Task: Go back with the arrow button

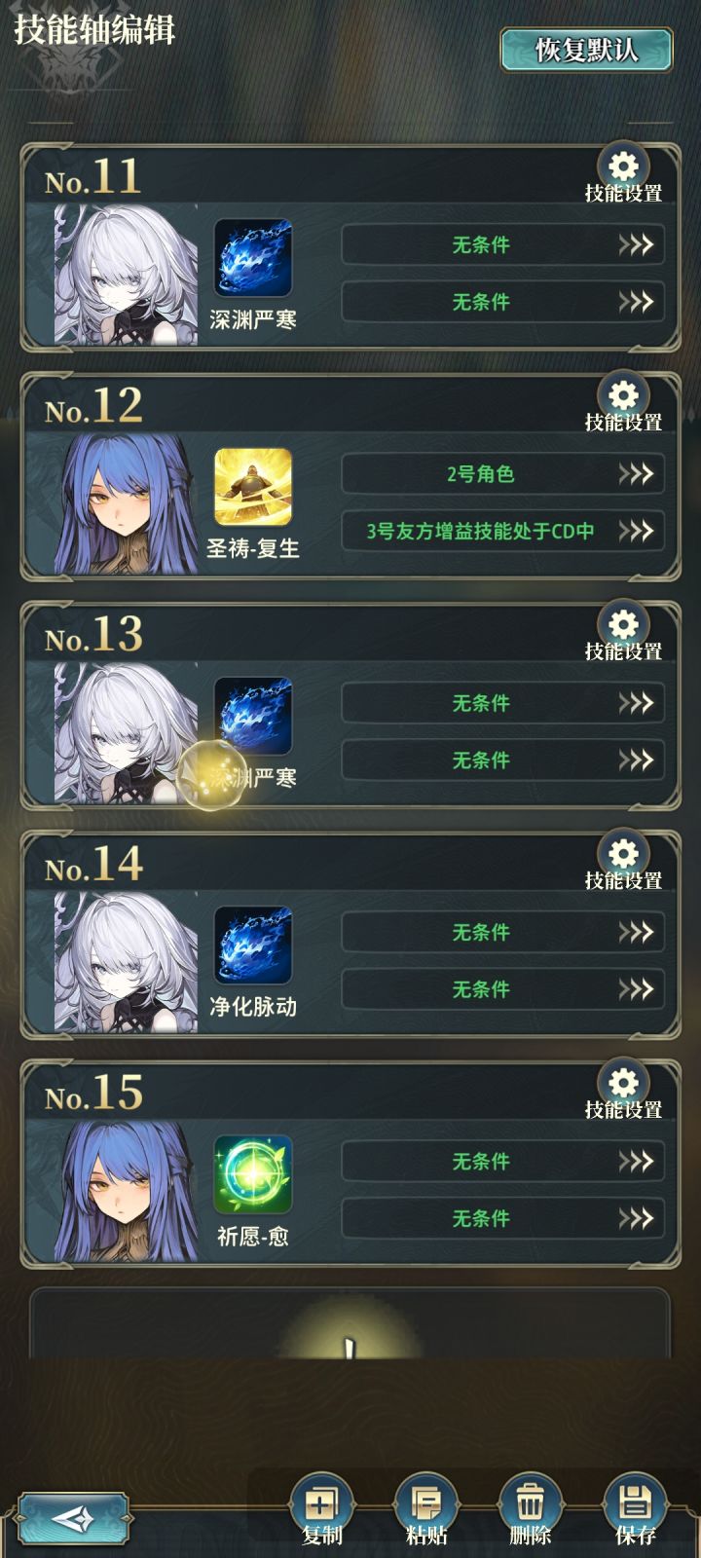Action: pos(73,1519)
